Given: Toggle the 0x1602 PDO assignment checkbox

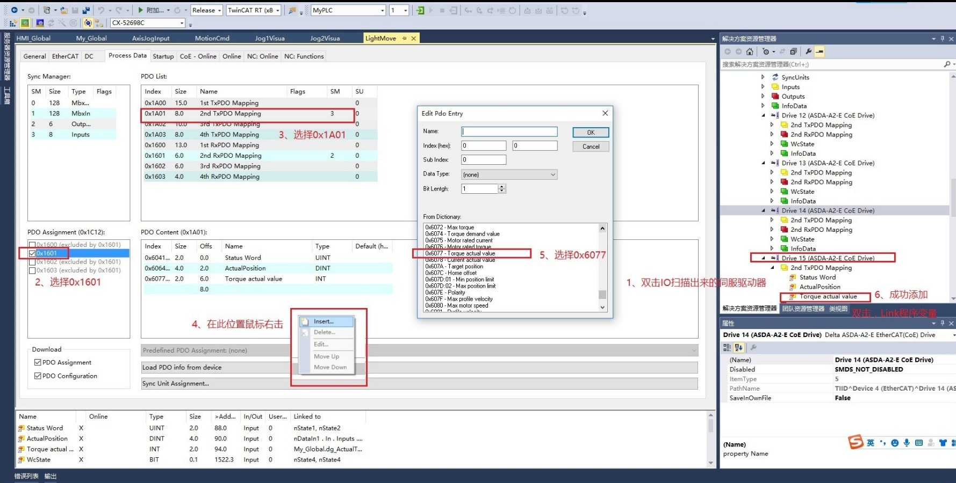Looking at the screenshot, I should click(32, 262).
